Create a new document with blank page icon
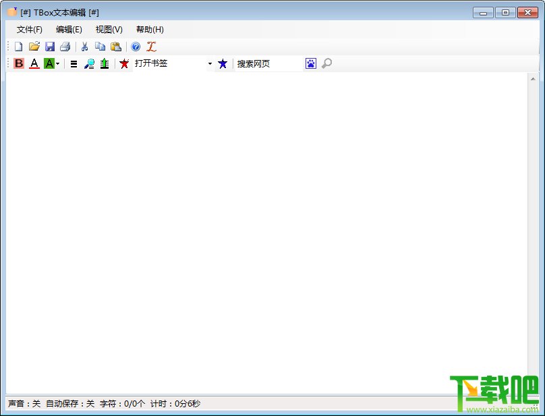 [18, 47]
